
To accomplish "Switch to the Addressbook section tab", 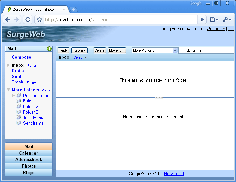I will pos(29,159).
